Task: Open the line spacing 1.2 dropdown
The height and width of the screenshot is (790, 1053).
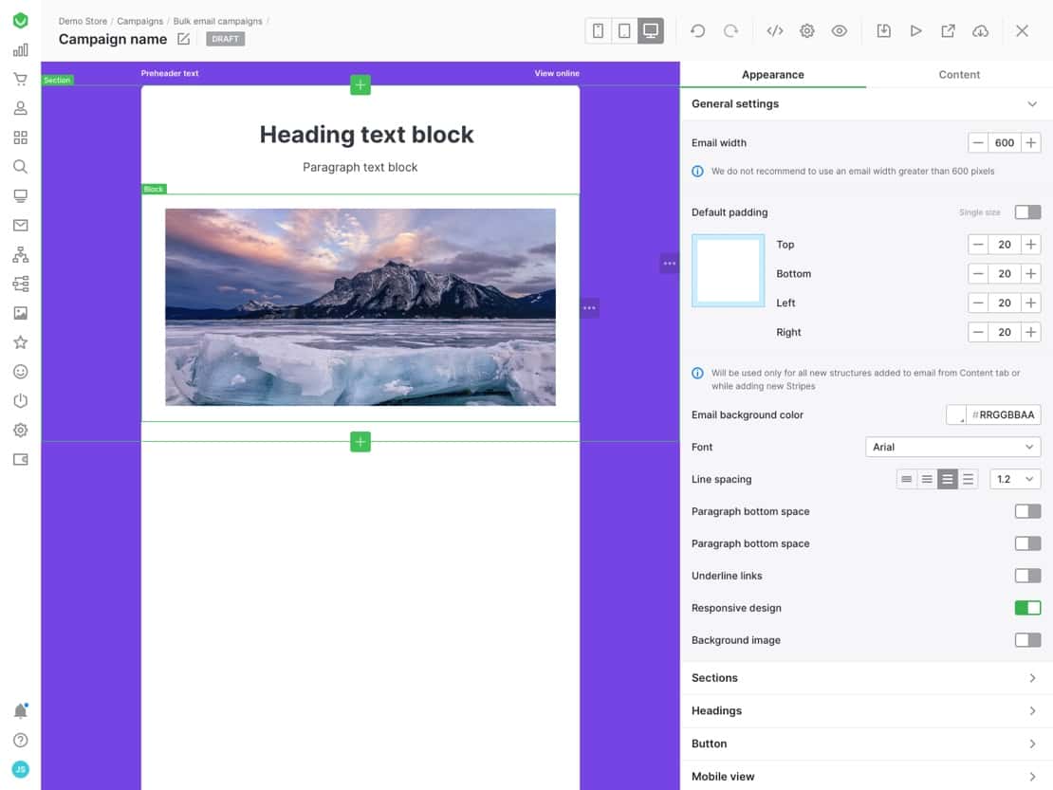Action: point(1015,479)
